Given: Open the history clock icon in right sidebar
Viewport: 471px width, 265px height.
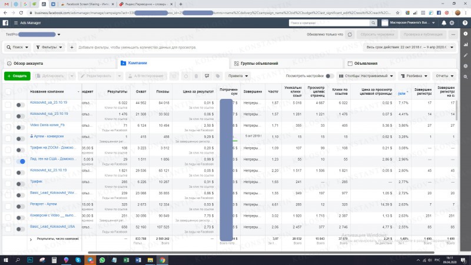Looking at the screenshot, I should [466, 66].
